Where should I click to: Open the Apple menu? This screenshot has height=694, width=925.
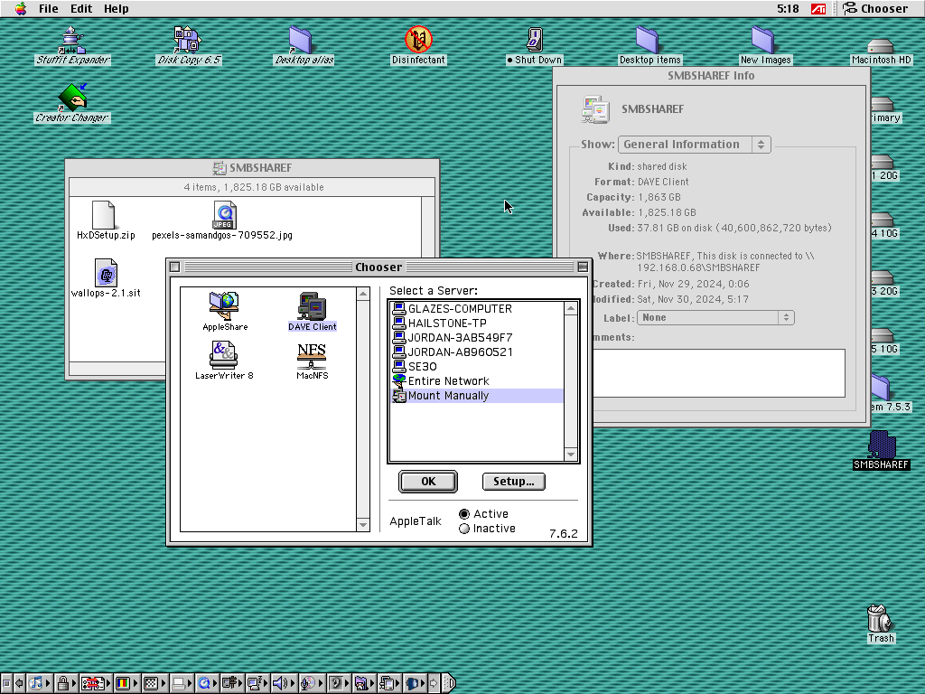click(21, 9)
